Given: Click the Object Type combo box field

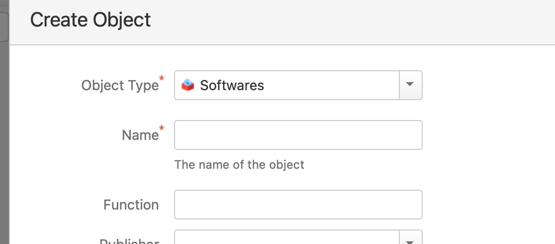Looking at the screenshot, I should pyautogui.click(x=298, y=86).
